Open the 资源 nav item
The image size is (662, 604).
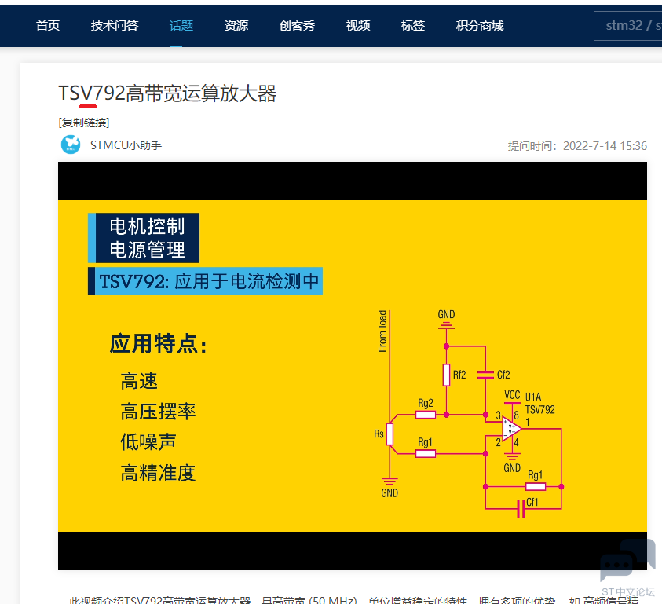tap(236, 26)
